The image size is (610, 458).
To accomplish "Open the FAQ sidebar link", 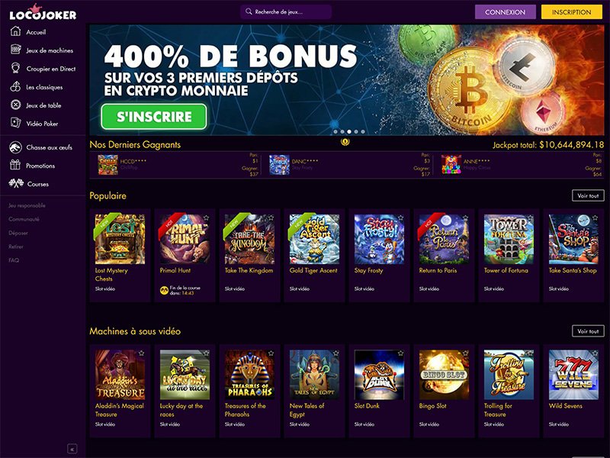I will point(14,260).
